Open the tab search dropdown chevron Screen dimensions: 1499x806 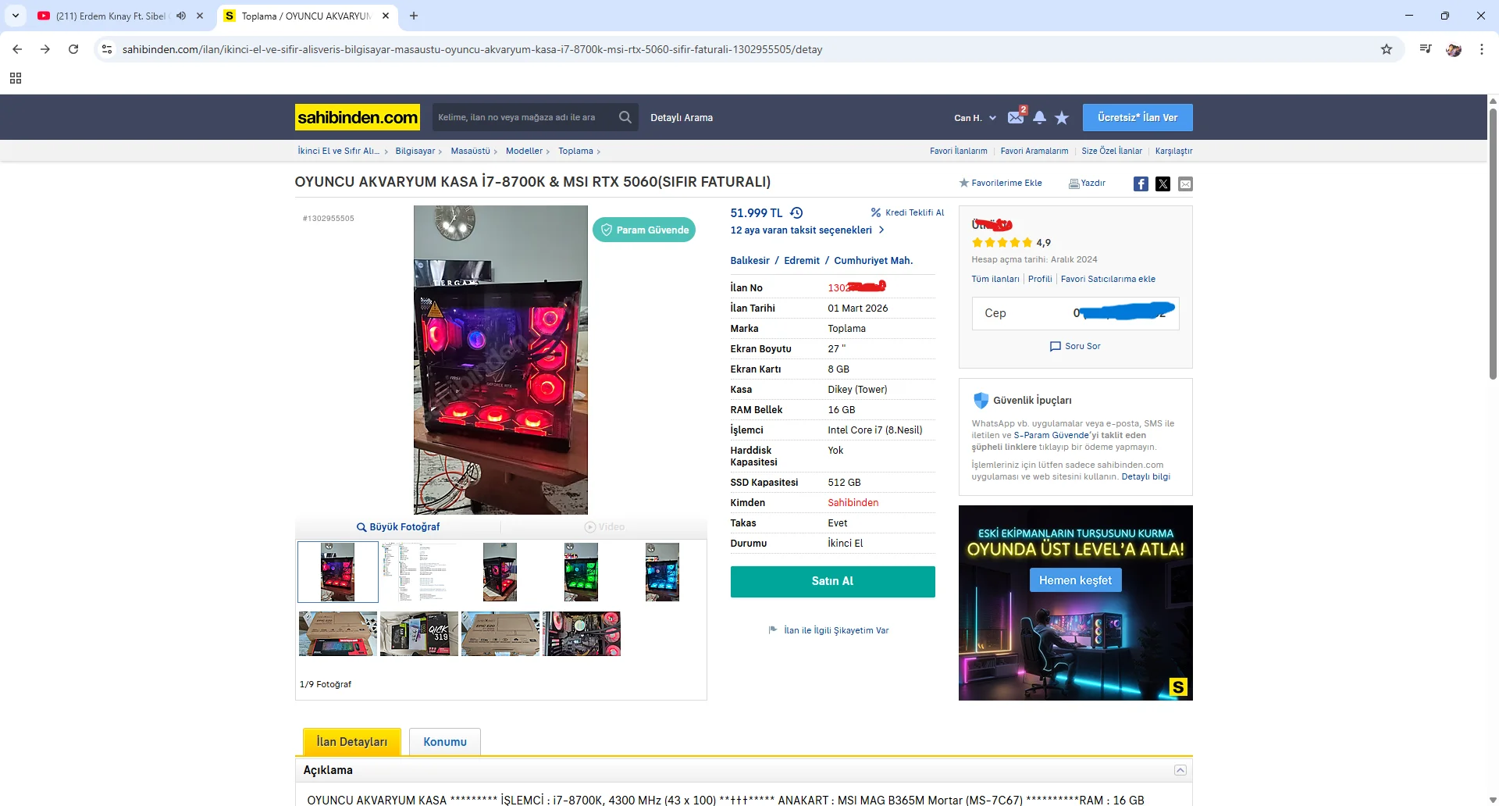[x=16, y=16]
